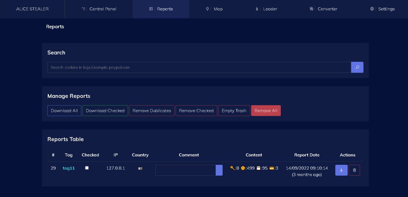Switch to the Reports tab
This screenshot has height=197, width=408.
tap(161, 9)
